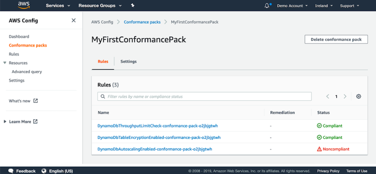Click the Learn More external link icon
The height and width of the screenshot is (174, 376).
coord(35,121)
